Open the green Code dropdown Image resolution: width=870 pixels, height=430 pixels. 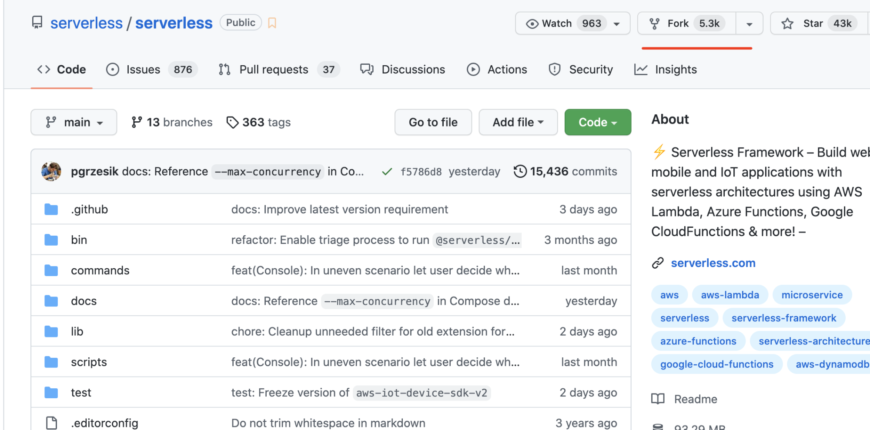(598, 122)
